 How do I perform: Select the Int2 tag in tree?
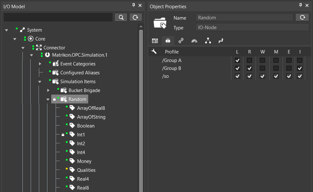click(x=81, y=144)
